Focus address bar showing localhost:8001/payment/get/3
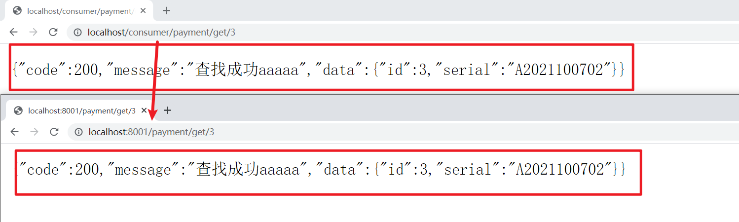Image resolution: width=739 pixels, height=222 pixels. (x=403, y=132)
